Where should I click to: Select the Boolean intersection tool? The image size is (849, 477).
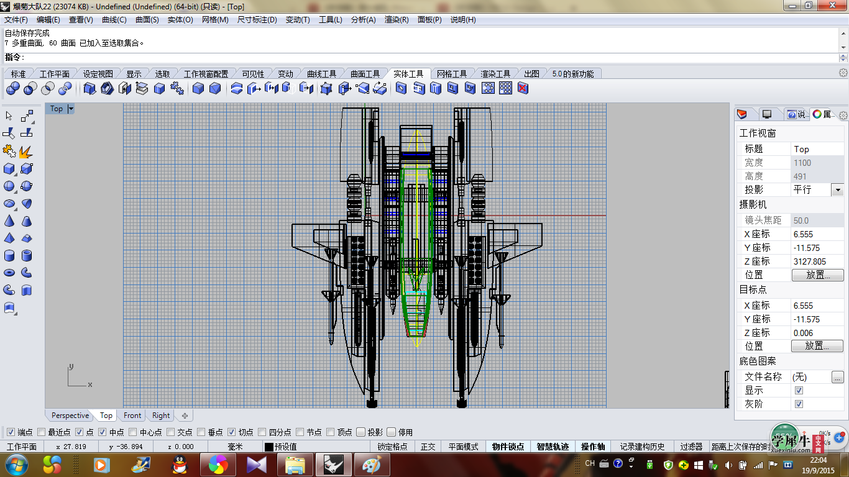pos(48,89)
